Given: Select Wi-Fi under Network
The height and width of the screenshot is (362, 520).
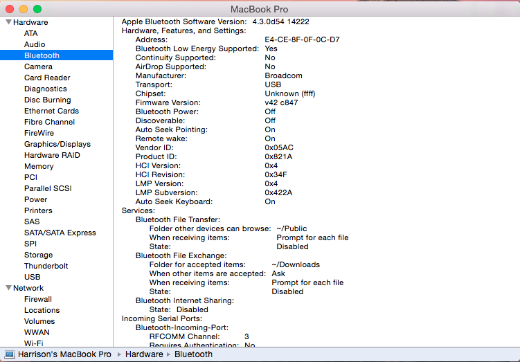Looking at the screenshot, I should (x=33, y=343).
